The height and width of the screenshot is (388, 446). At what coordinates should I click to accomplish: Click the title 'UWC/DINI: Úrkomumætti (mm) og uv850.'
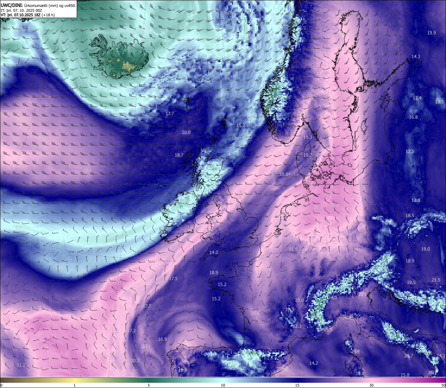point(38,6)
